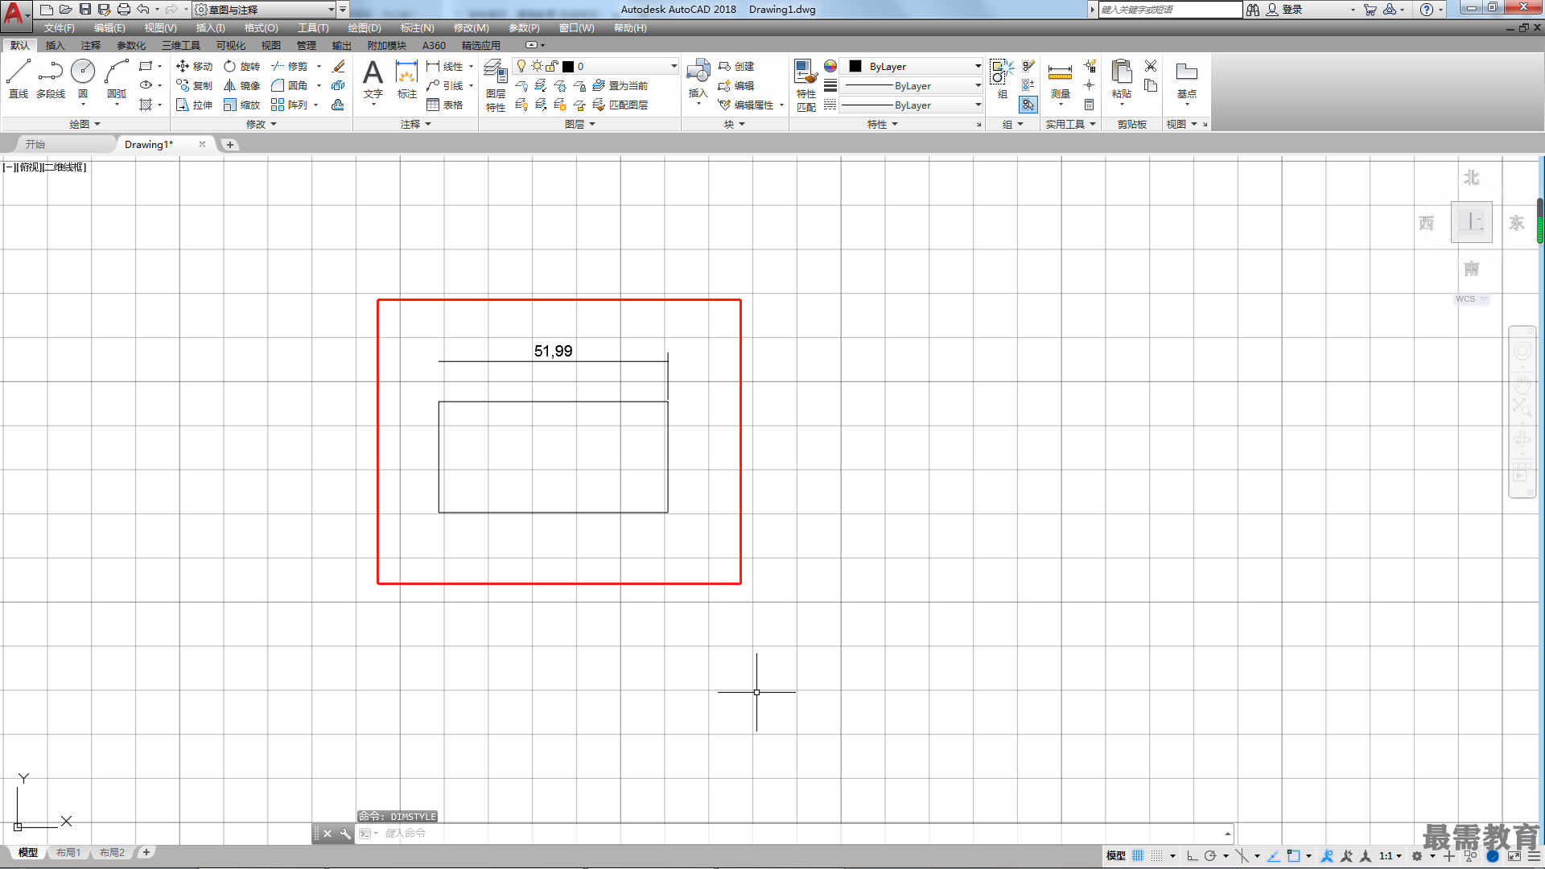Toggle annotation visibility in status bar
The image size is (1545, 869).
pos(1327,856)
